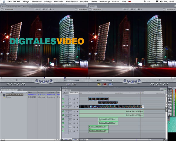Open Canvas view mode popup
This screenshot has width=176, height=141.
coord(139,9)
